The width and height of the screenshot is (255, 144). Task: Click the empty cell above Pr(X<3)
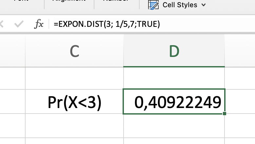(x=74, y=78)
